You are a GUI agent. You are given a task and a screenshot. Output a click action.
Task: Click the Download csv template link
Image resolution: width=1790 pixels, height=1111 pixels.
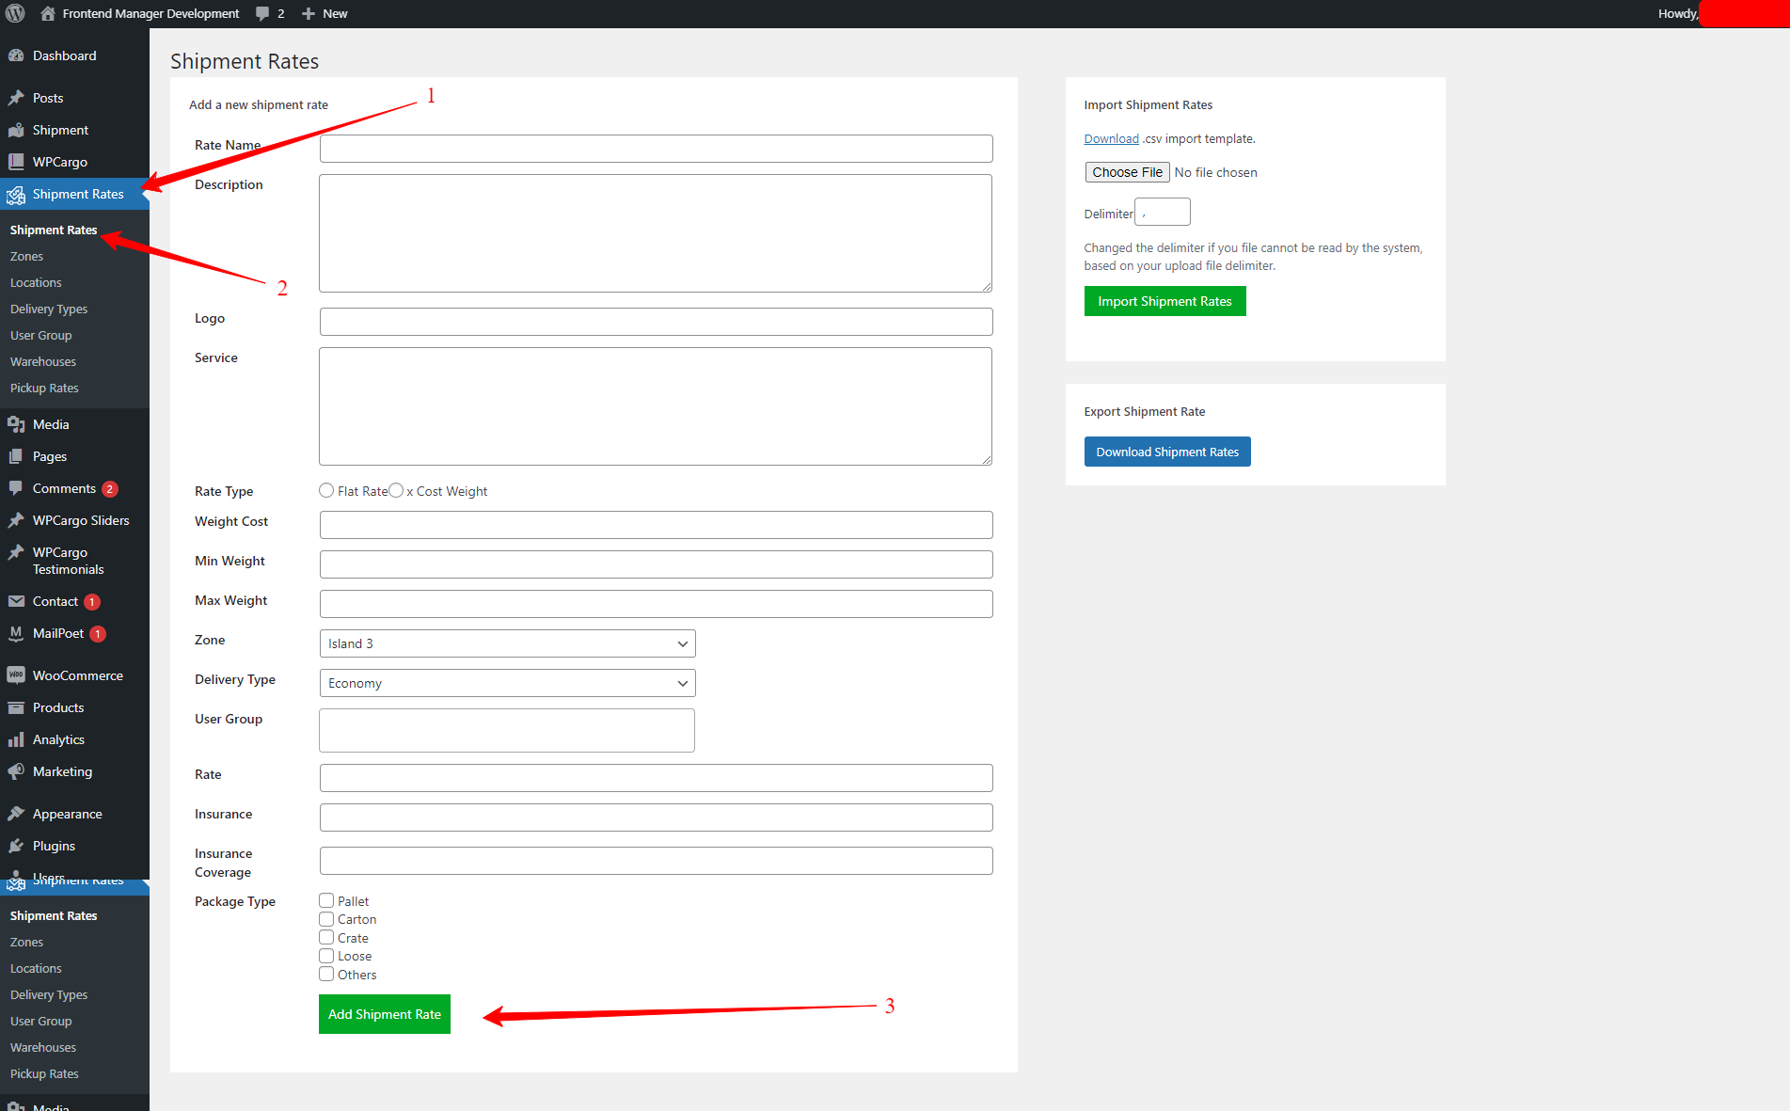coord(1111,138)
